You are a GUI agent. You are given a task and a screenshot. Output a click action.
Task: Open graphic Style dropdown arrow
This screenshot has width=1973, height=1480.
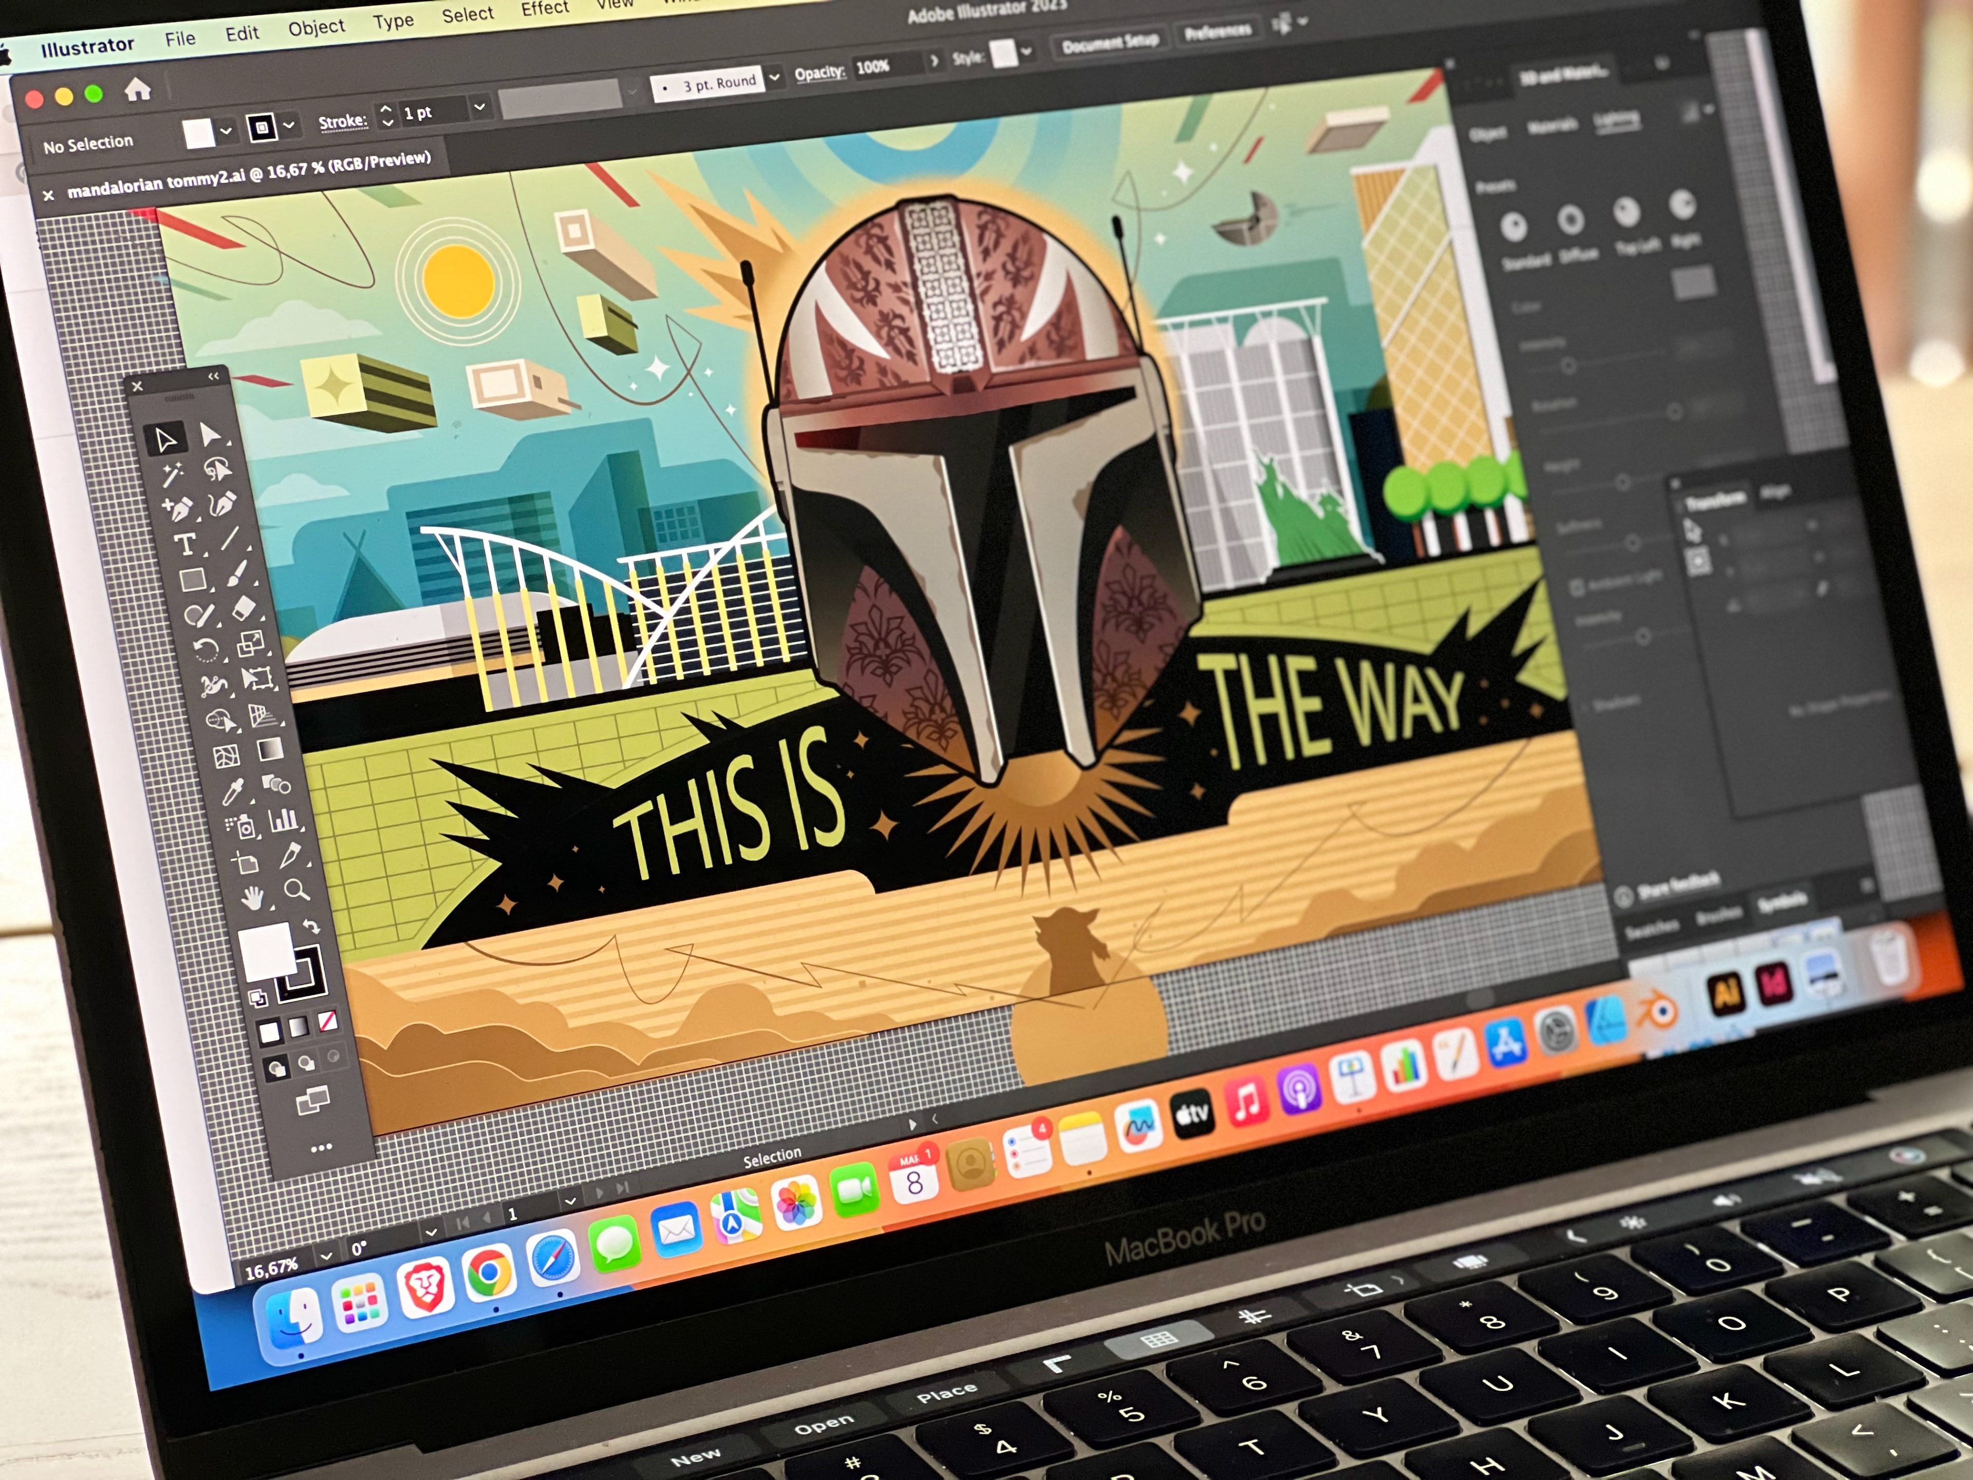[x=1027, y=51]
